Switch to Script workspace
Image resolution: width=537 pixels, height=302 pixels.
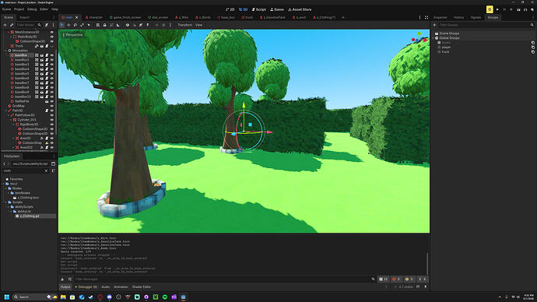point(259,9)
